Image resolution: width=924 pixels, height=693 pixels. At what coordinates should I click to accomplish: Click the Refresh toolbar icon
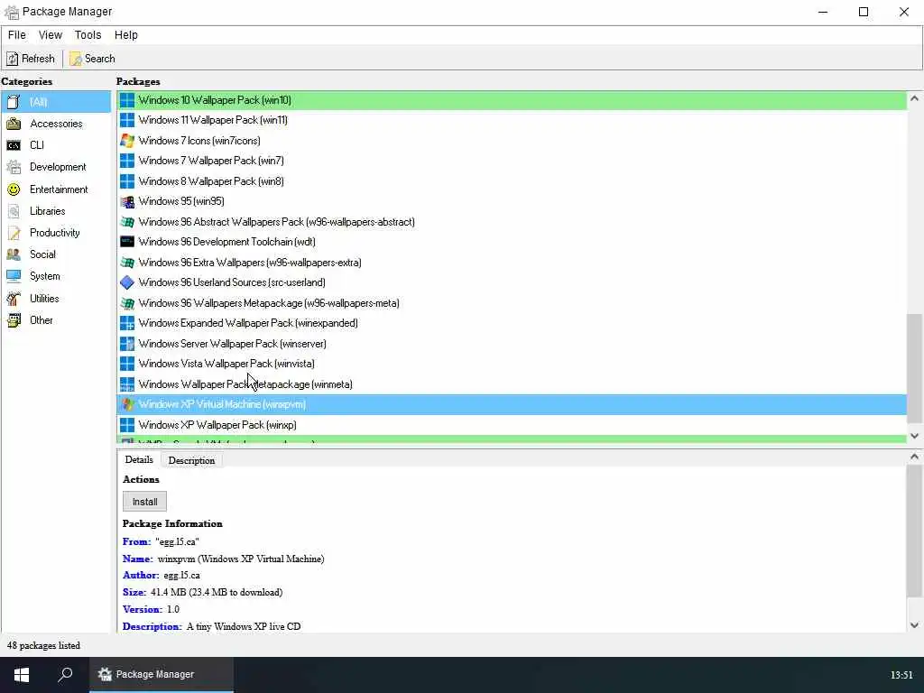[13, 59]
